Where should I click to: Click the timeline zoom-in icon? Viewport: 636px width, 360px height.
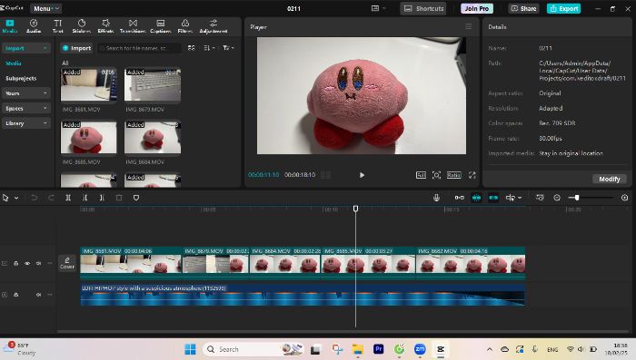[x=625, y=198]
